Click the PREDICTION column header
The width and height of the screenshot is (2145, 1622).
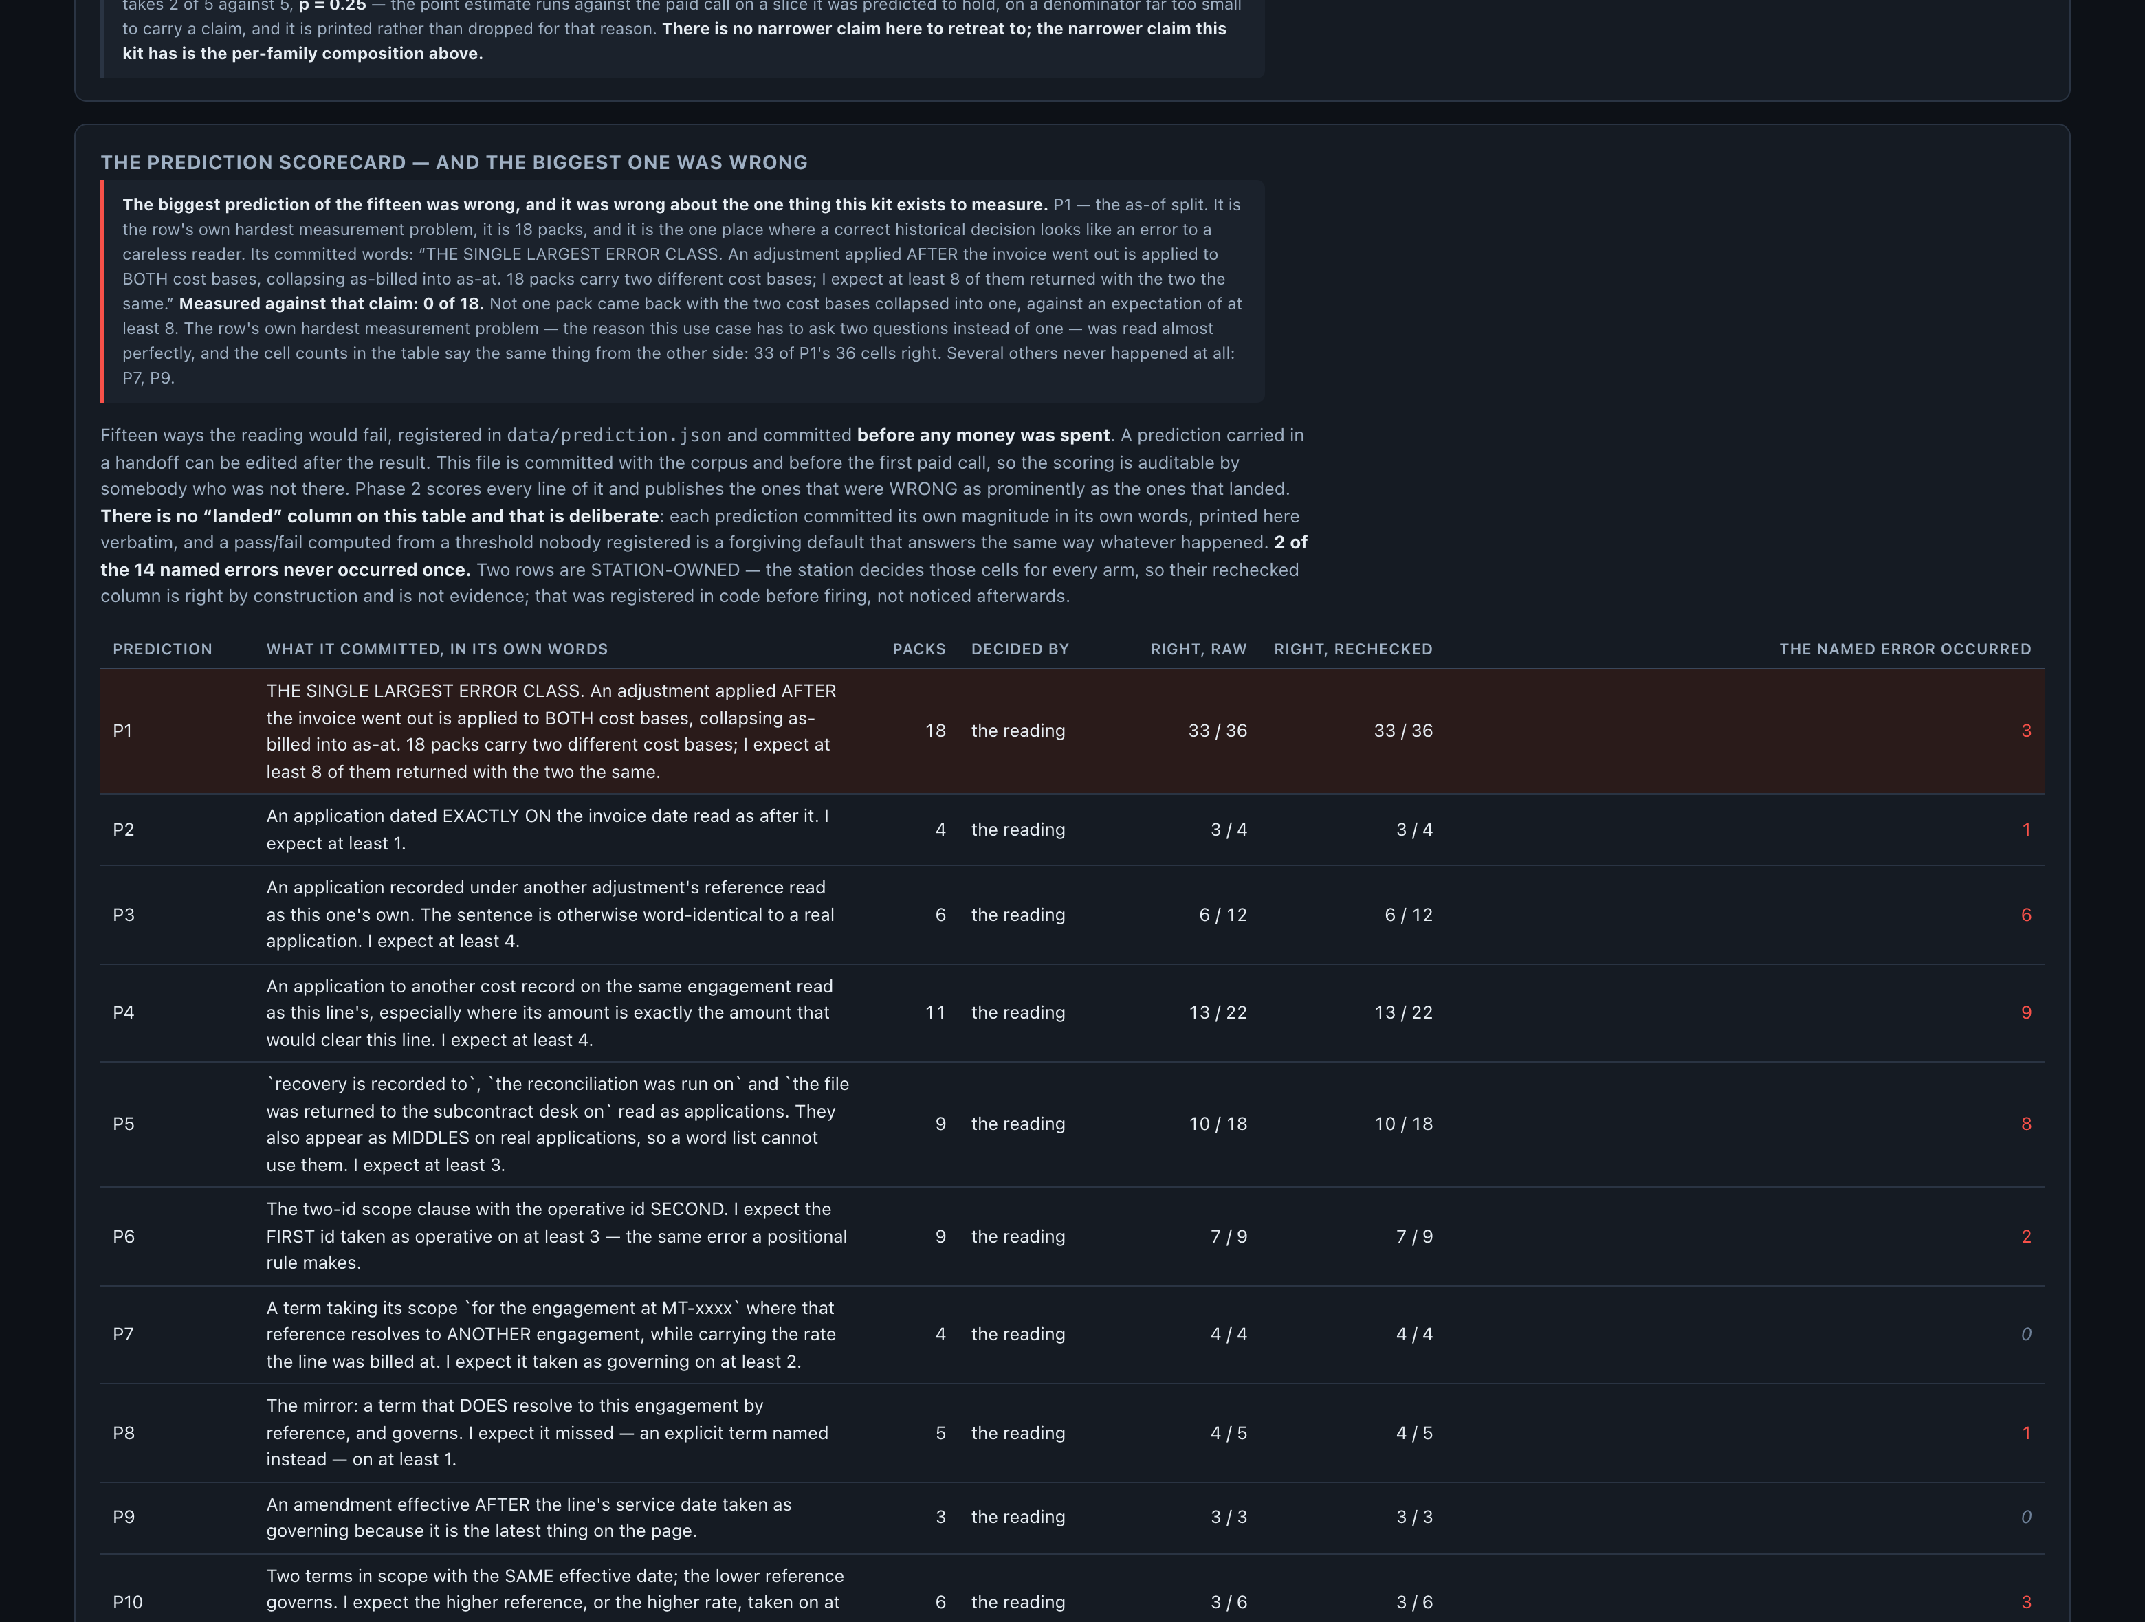(x=162, y=649)
